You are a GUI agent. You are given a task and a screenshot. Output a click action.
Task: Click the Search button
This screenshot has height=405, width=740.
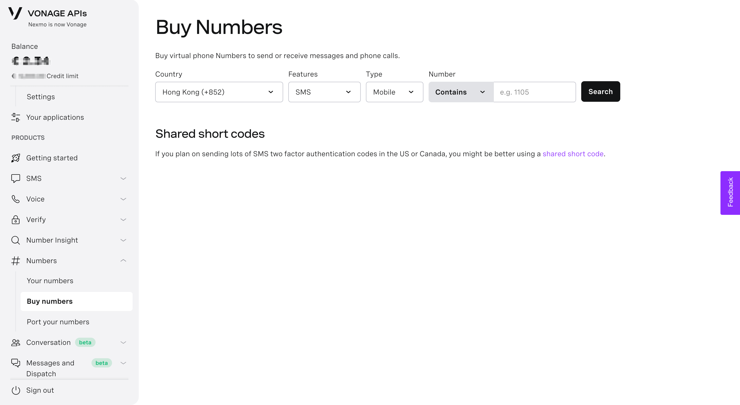[x=600, y=91]
